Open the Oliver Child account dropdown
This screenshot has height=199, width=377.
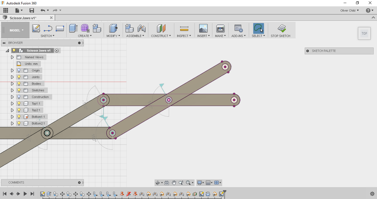350,10
